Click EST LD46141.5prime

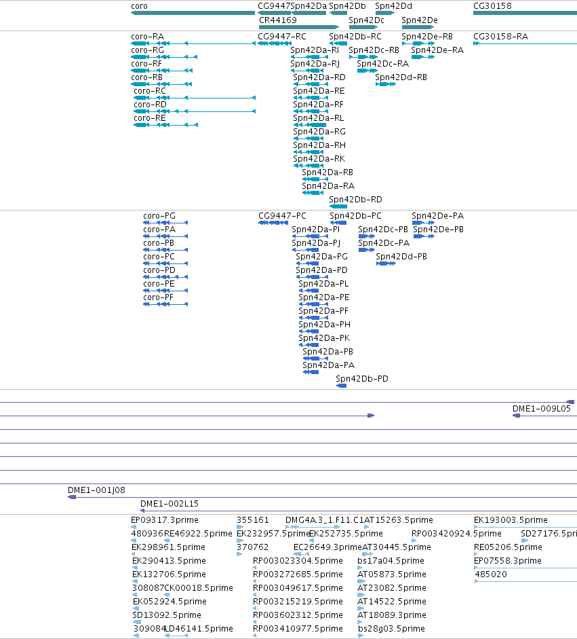(x=176, y=636)
